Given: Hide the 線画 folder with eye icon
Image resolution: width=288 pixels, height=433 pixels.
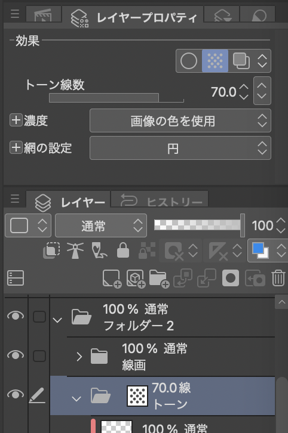Looking at the screenshot, I should click(16, 355).
